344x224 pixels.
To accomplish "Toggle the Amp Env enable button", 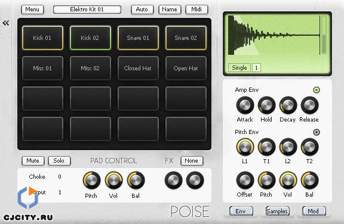I will (317, 90).
